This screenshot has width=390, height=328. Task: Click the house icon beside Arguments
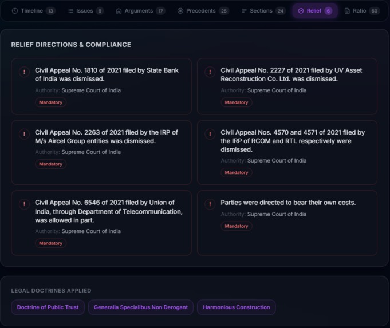(x=119, y=11)
